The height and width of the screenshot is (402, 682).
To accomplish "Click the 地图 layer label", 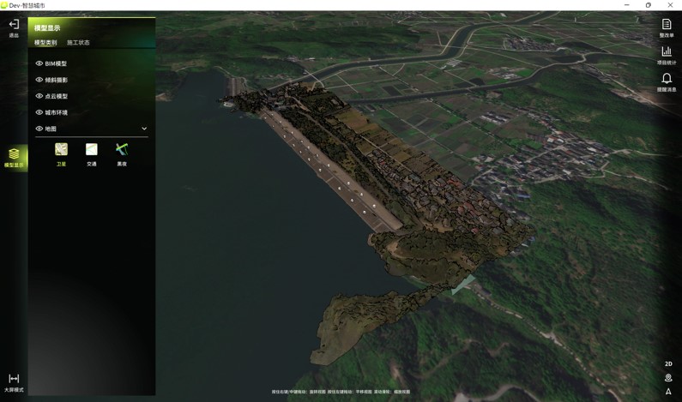I will 51,129.
